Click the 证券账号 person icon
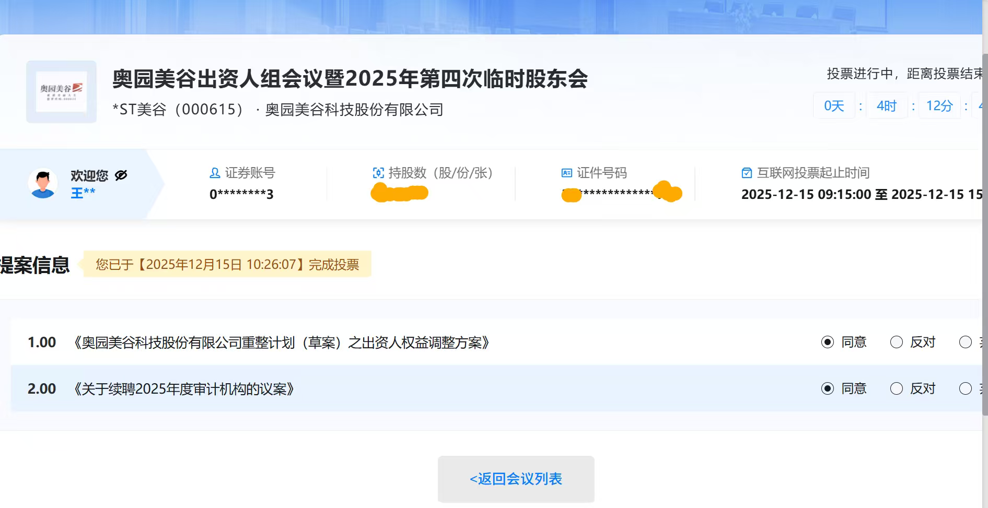This screenshot has height=508, width=988. pyautogui.click(x=215, y=173)
